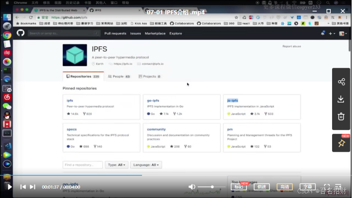Open the Kick Ass bookmark
The image size is (352, 198).
coord(139,23)
